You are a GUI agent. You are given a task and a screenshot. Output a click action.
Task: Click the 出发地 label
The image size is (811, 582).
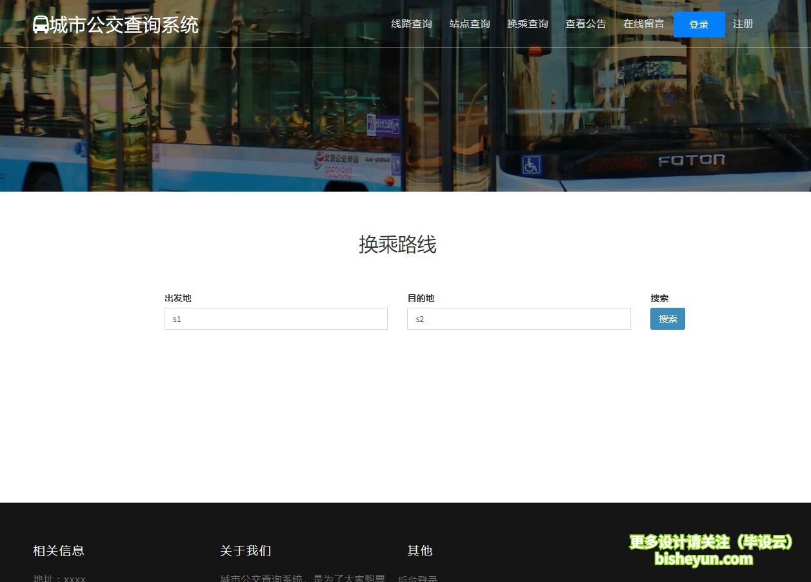pyautogui.click(x=178, y=298)
